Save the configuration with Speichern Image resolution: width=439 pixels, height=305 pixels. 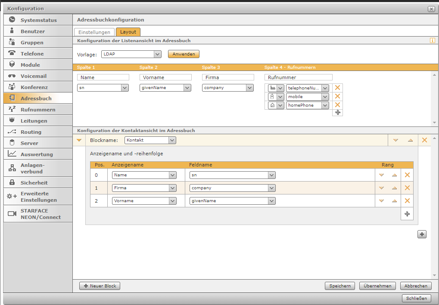(x=339, y=286)
